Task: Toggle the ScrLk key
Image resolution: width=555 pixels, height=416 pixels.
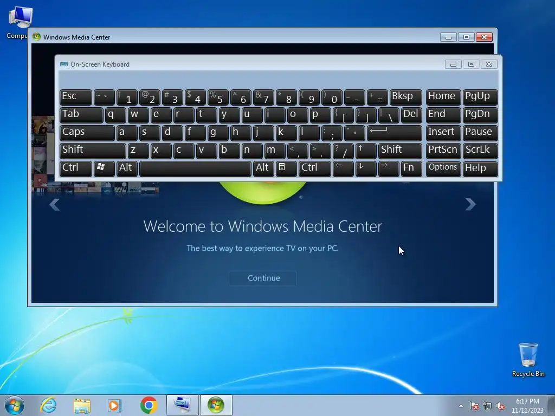Action: pyautogui.click(x=480, y=151)
